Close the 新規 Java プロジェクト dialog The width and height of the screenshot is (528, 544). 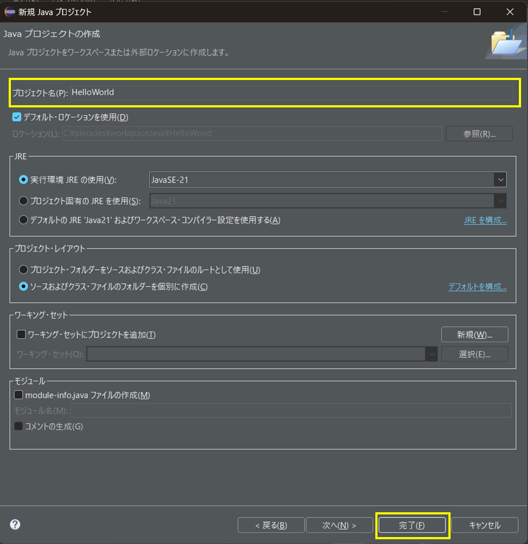510,12
